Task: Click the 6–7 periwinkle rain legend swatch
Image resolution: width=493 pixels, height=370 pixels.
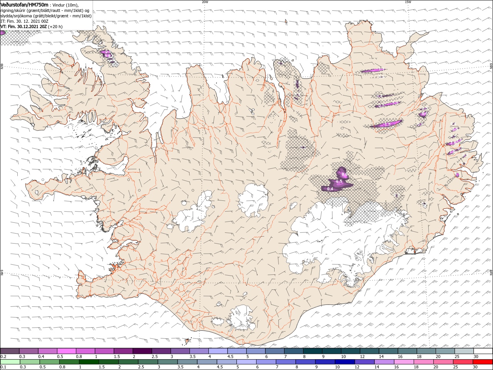Action: (266, 362)
